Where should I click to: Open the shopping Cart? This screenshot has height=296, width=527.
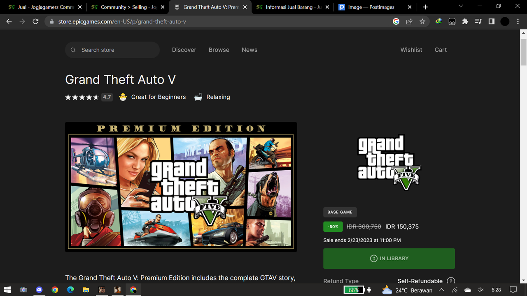(x=441, y=50)
